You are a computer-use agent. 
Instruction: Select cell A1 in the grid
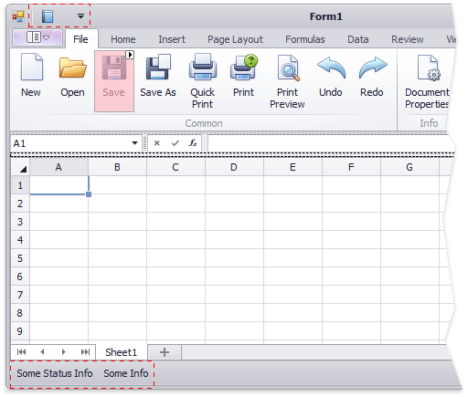[x=59, y=185]
